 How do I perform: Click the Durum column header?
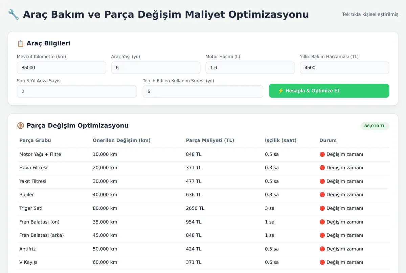pos(328,140)
